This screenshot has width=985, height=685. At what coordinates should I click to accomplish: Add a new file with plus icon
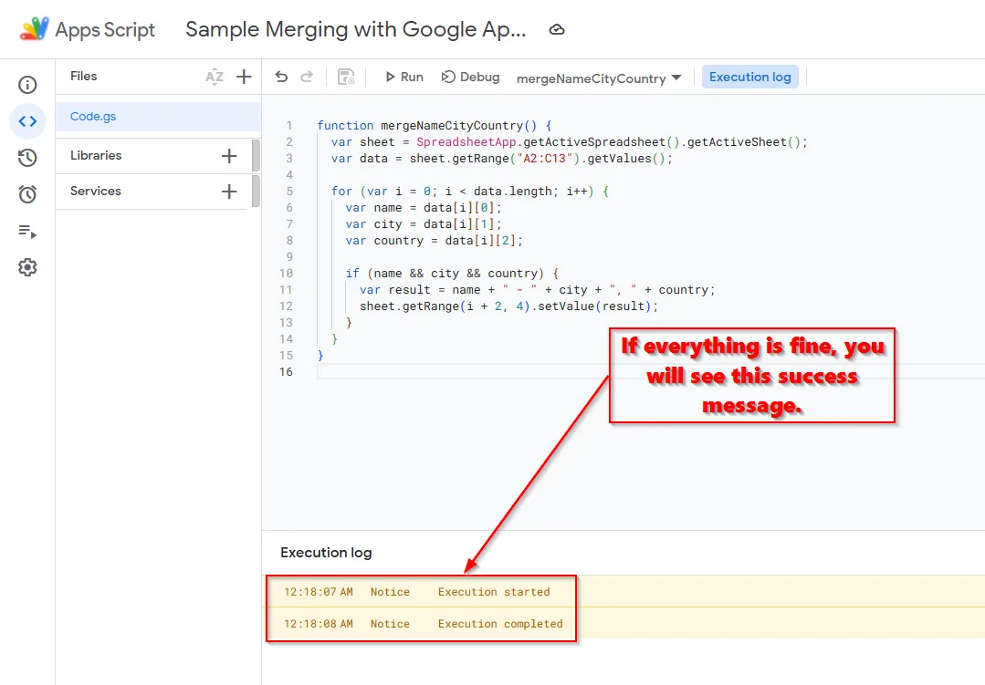pos(244,77)
